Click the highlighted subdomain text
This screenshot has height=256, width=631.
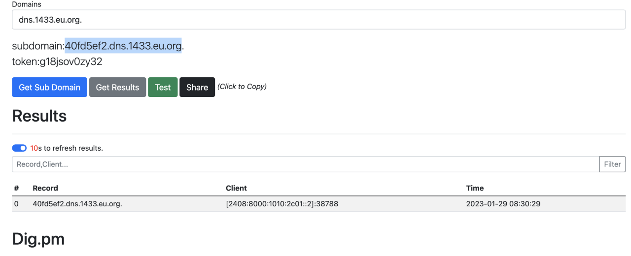pos(123,46)
